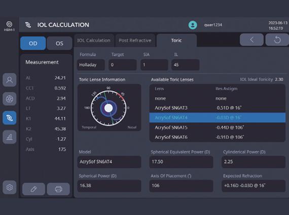289x215 pixels.
Task: Select the AcrySof SN6AT3 lens row
Action: [218, 108]
